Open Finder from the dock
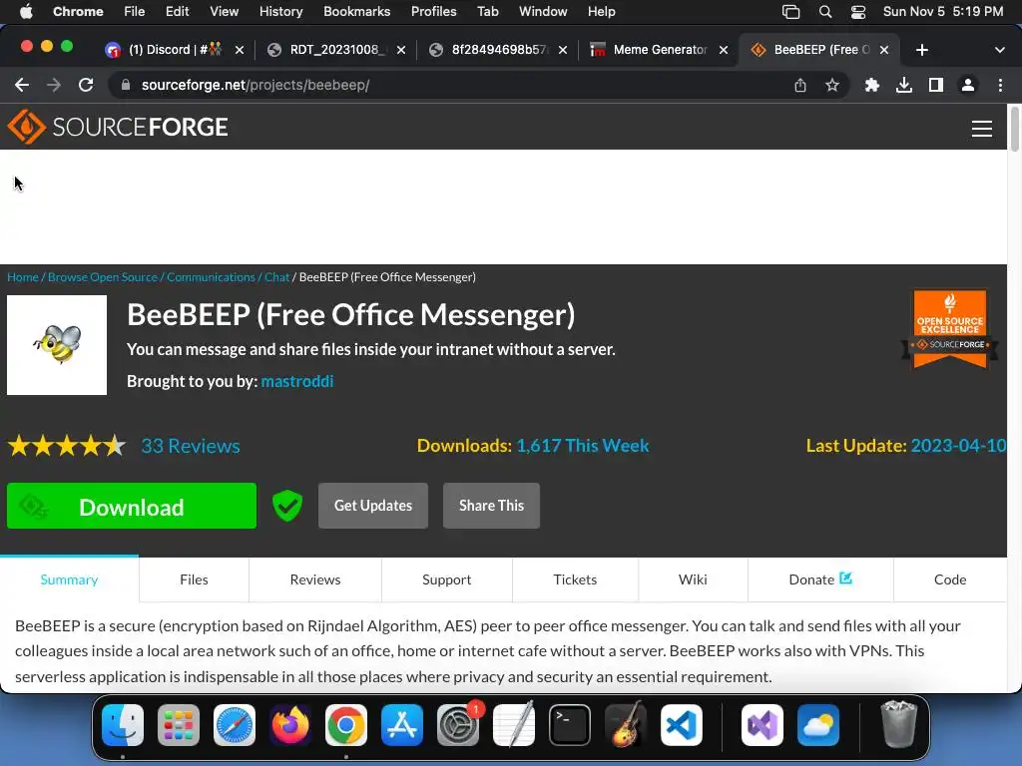Viewport: 1022px width, 766px height. pos(123,725)
